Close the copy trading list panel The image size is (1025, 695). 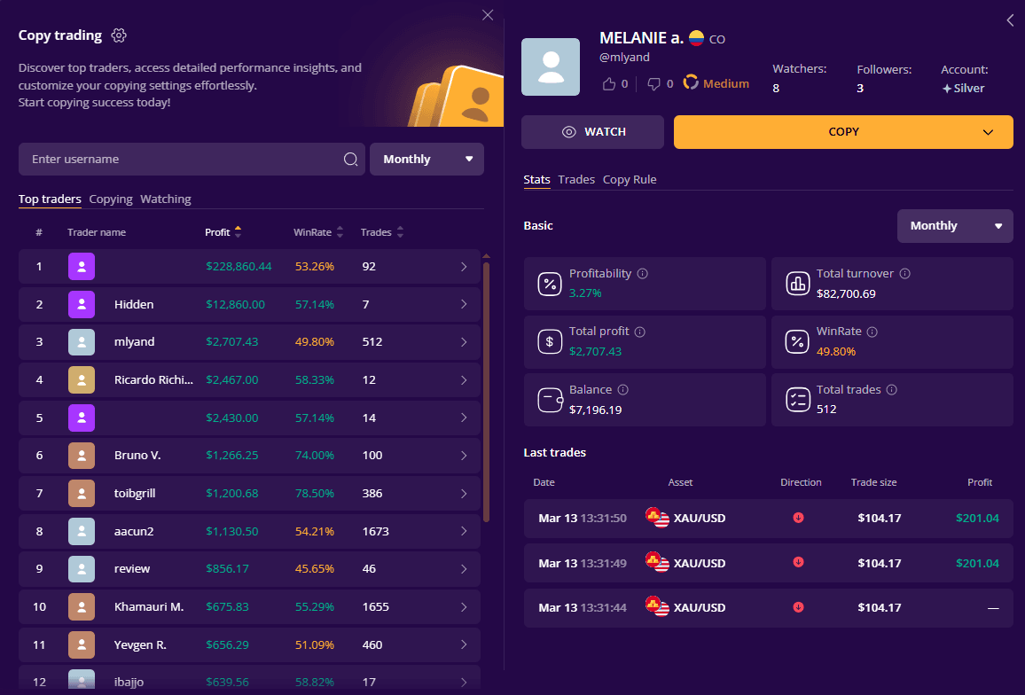coord(488,15)
